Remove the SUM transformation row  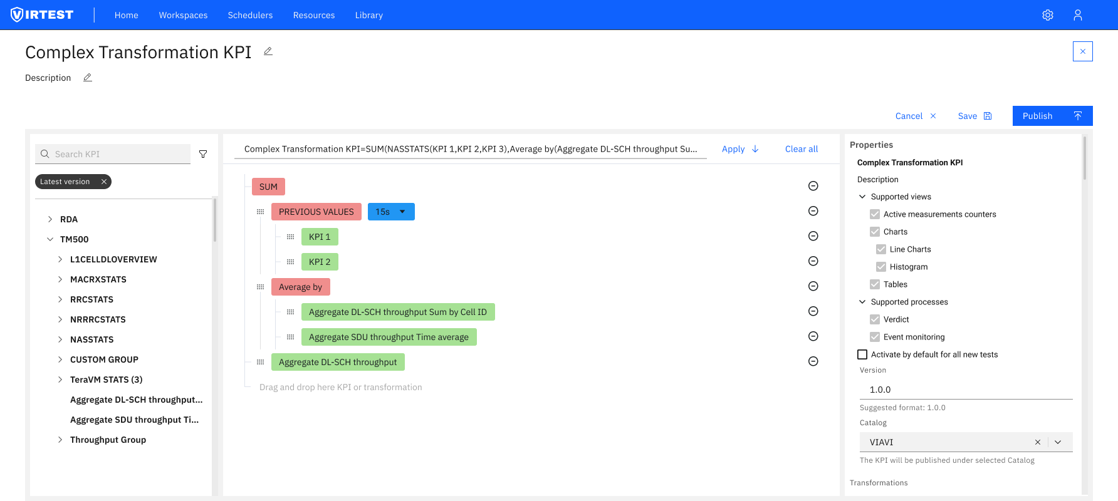point(813,186)
